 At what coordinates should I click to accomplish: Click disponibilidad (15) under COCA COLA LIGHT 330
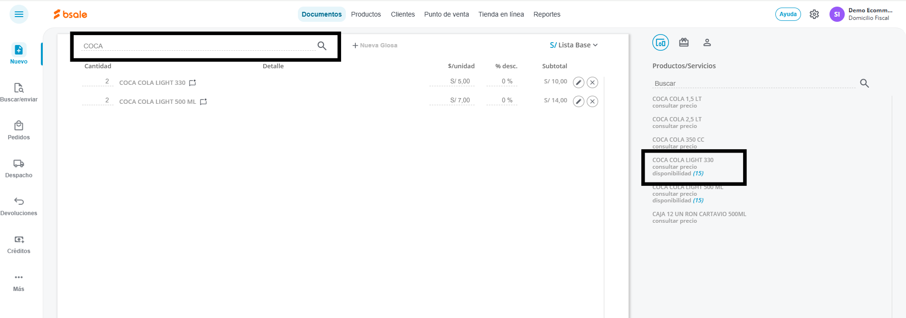pos(678,173)
